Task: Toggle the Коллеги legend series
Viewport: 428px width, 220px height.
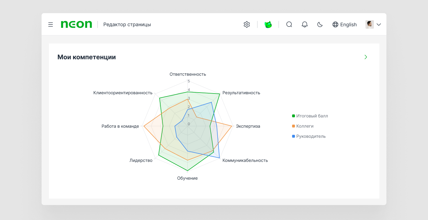Action: pos(305,126)
